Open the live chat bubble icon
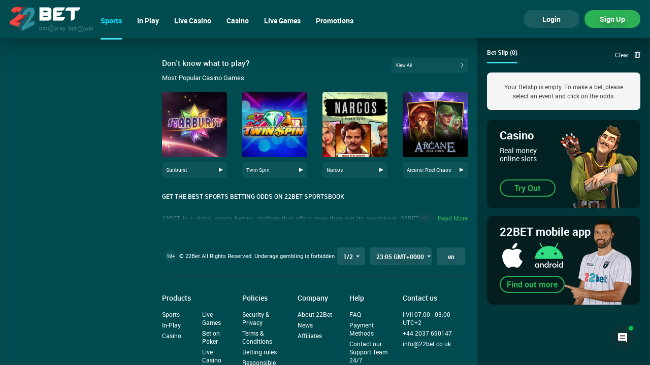This screenshot has height=365, width=650. tap(623, 338)
